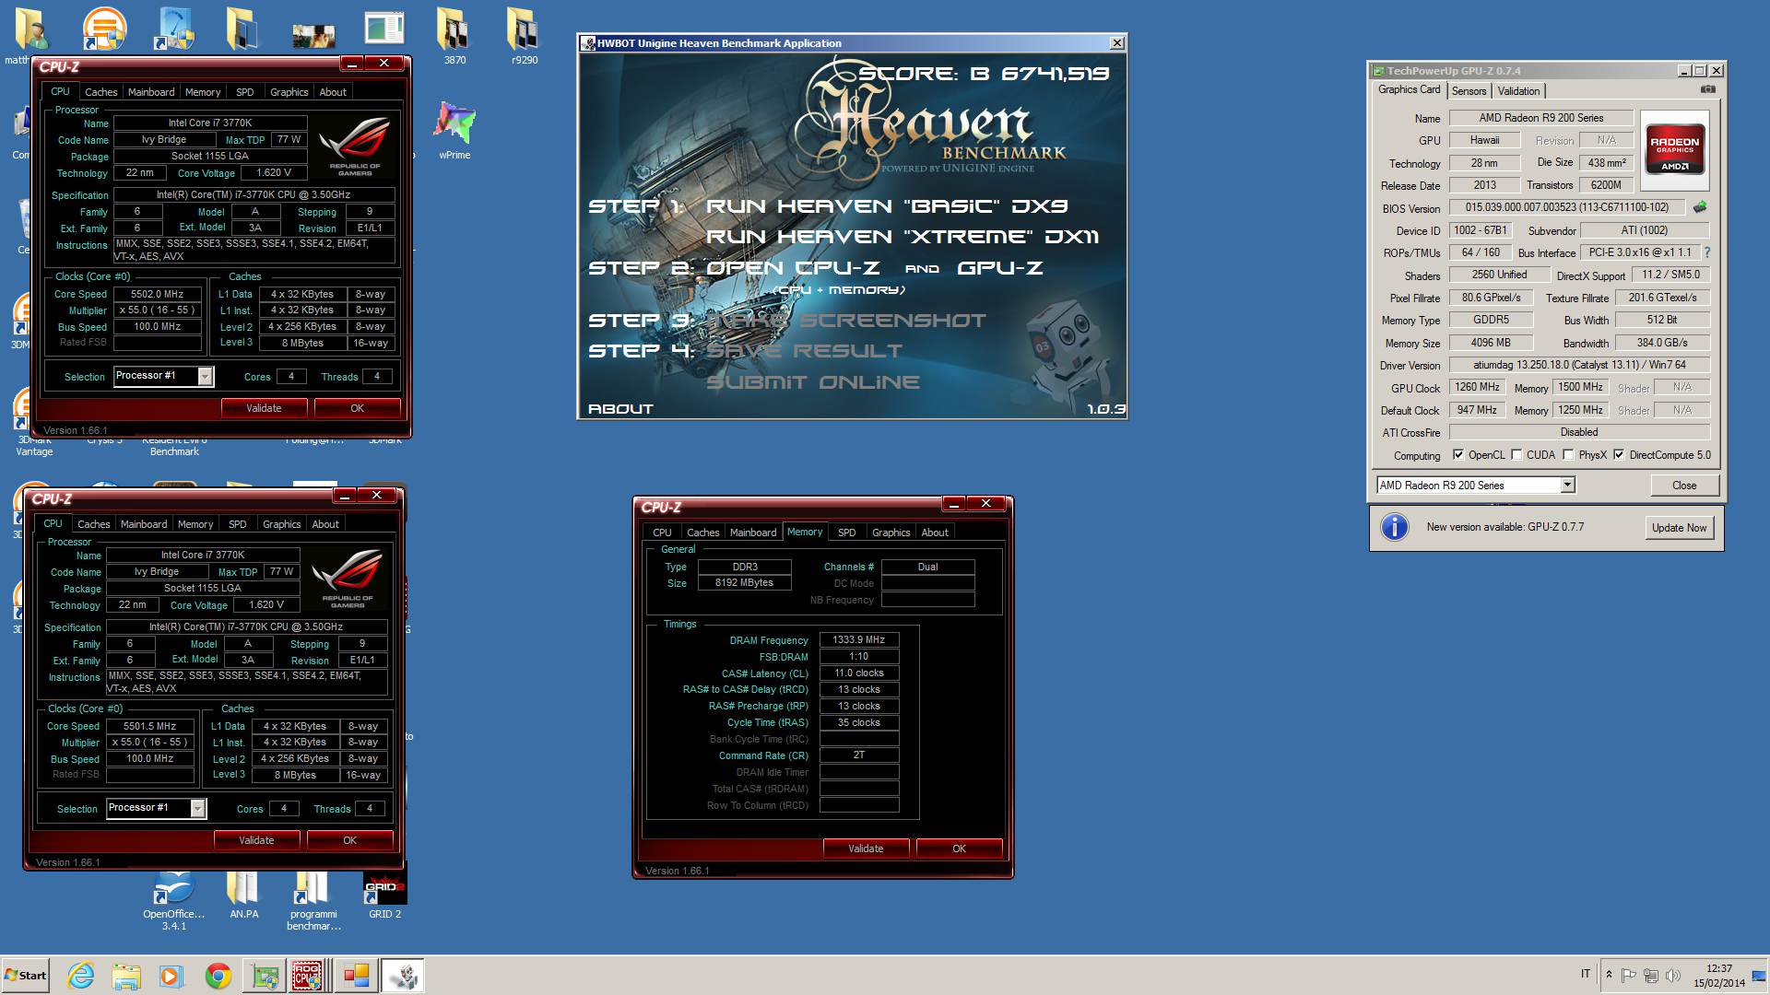Click the IT language indicator in taskbar
The image size is (1770, 995).
1585,974
